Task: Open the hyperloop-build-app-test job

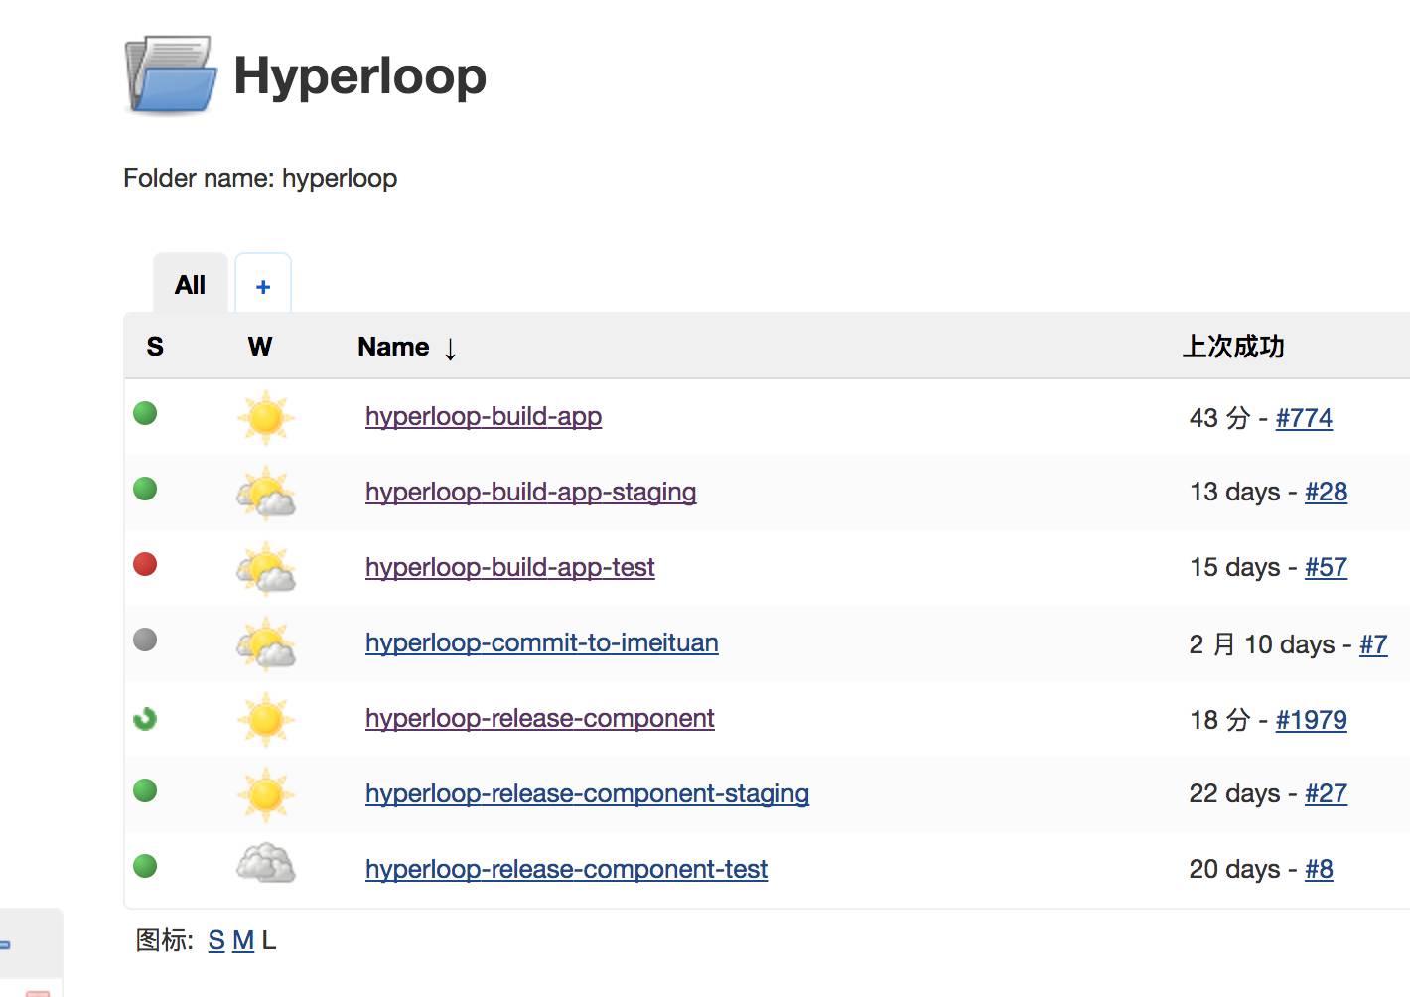Action: coord(510,567)
